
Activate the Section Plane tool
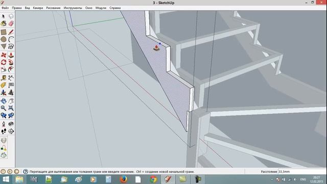[11, 131]
